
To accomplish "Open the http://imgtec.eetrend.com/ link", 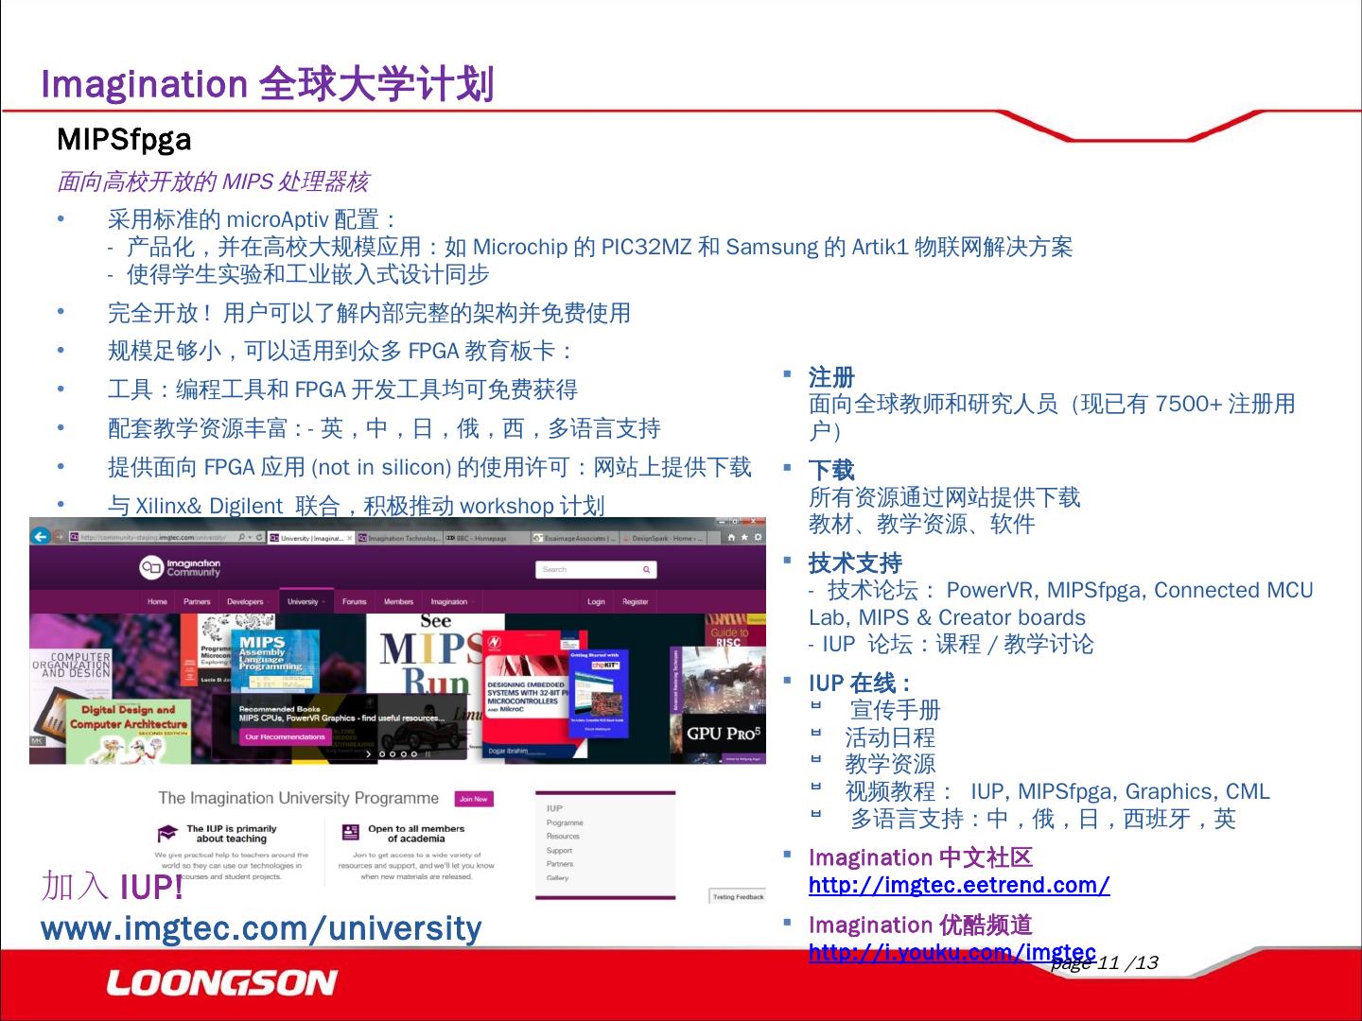I will 959,886.
